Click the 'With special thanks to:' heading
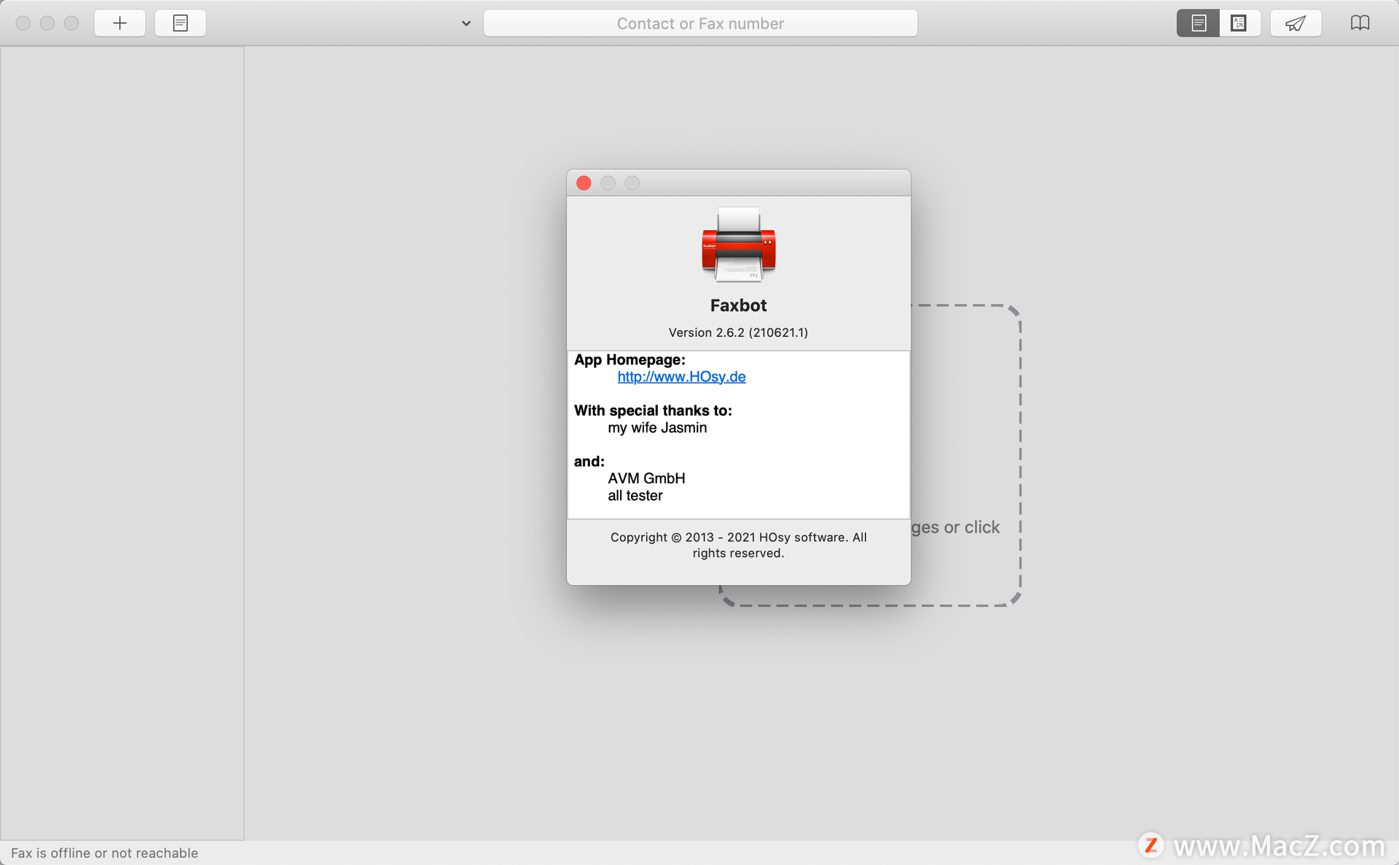The image size is (1399, 865). [653, 411]
